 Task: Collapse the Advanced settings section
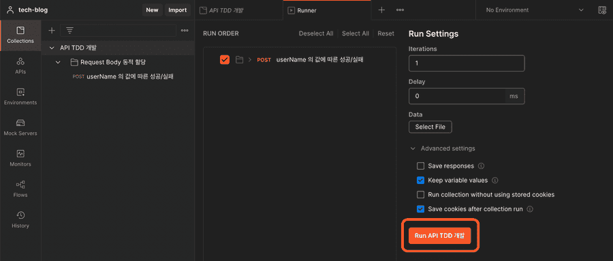tap(413, 149)
